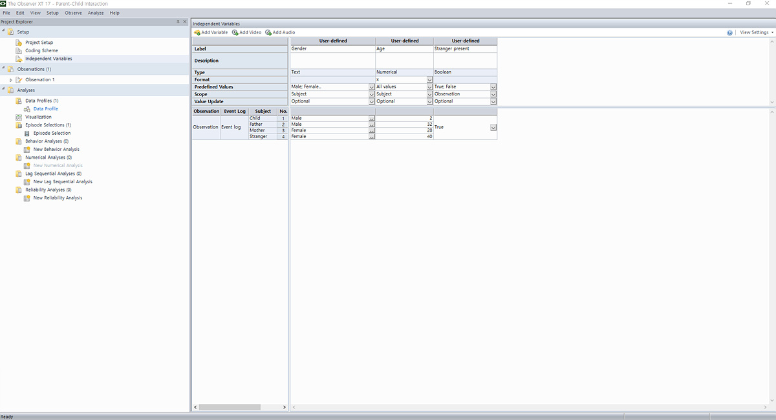Click the Add Variable toolbar icon
776x420 pixels.
(x=197, y=32)
